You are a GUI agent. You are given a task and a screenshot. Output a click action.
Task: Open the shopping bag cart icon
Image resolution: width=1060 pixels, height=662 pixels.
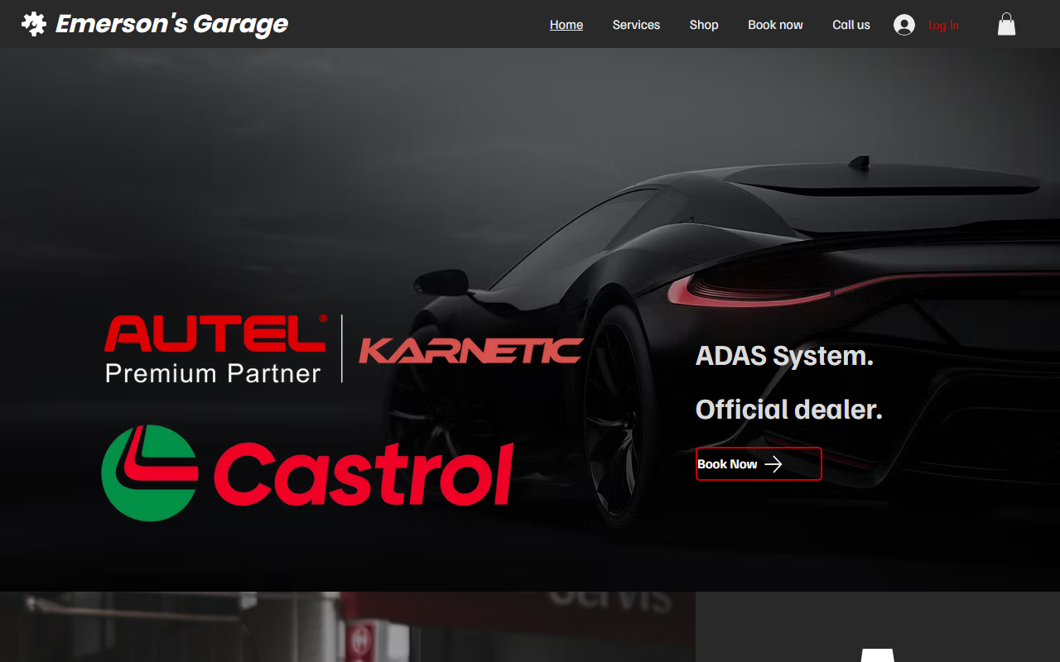click(x=1006, y=24)
